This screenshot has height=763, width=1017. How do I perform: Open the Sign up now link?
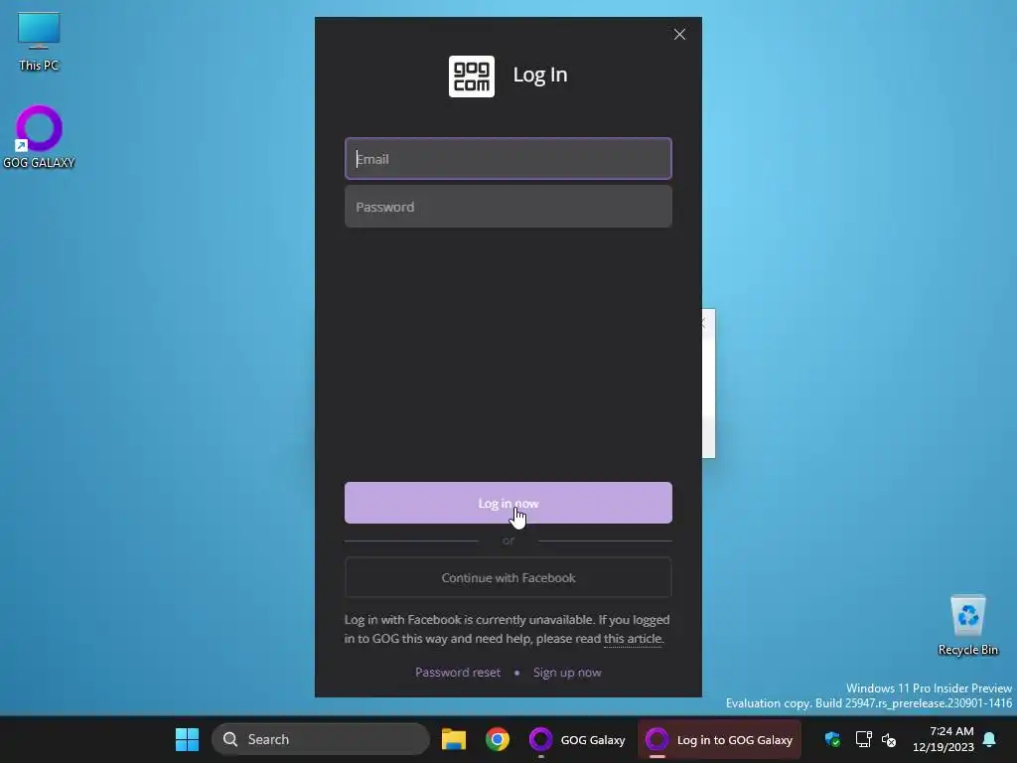pos(567,673)
